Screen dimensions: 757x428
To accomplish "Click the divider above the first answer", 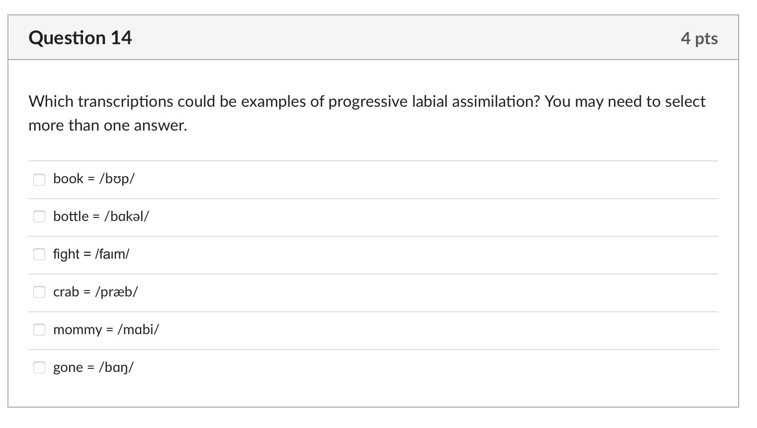I will point(373,160).
